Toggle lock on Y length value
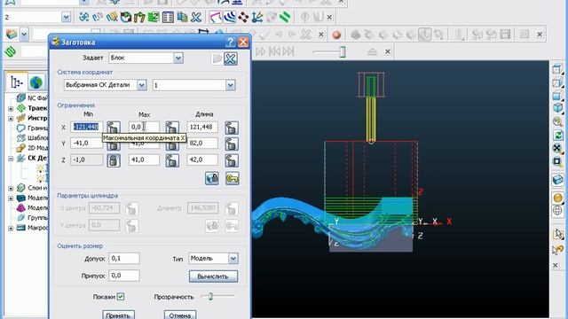This screenshot has height=319, width=568. (x=232, y=144)
